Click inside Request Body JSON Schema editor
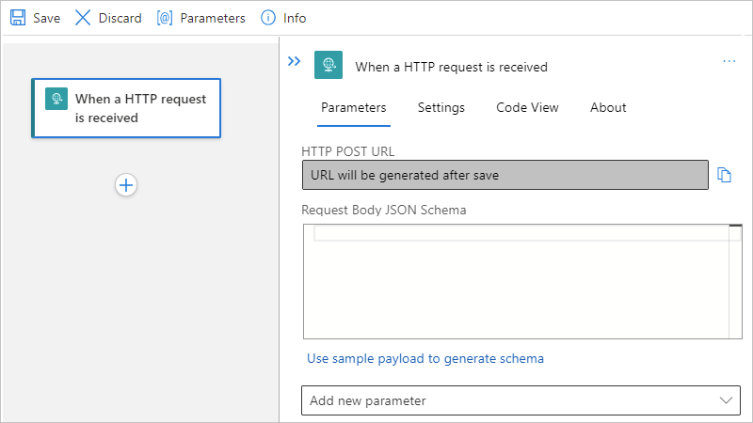 pos(516,282)
